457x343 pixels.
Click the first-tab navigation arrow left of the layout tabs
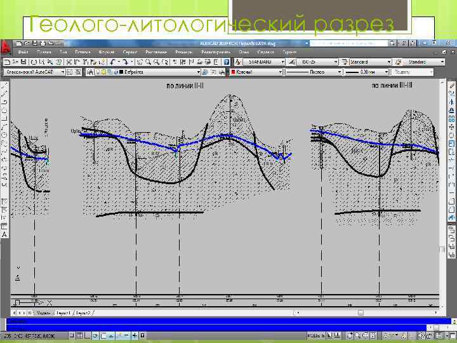[x=14, y=313]
